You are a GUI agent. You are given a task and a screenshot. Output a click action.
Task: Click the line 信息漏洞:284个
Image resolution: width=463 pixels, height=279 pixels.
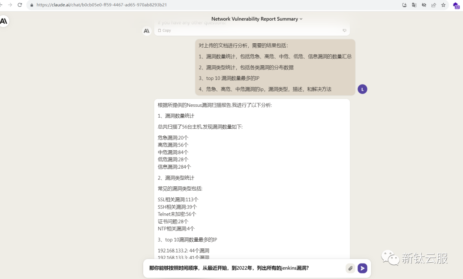pos(174,167)
